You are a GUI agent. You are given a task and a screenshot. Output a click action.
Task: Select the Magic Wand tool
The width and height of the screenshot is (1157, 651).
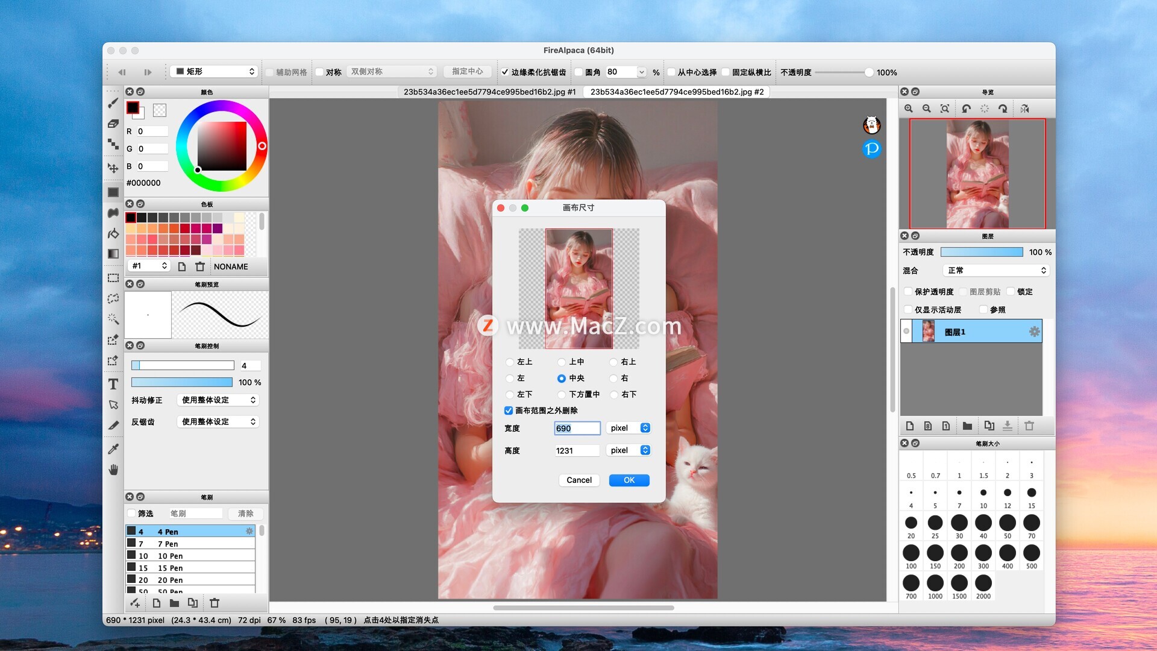pyautogui.click(x=113, y=319)
